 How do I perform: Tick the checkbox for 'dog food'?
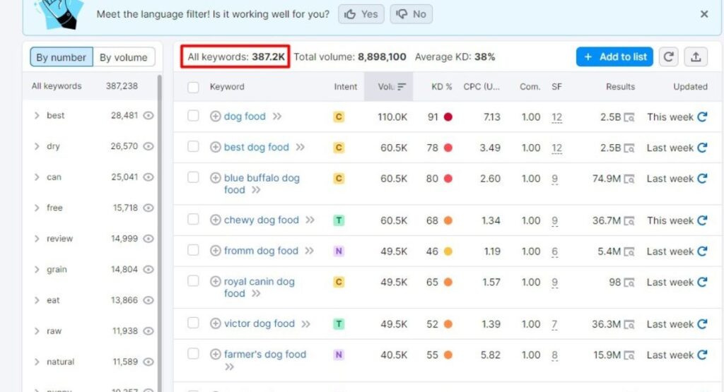[x=193, y=116]
